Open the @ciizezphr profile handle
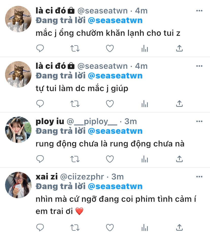210x234 pixels. 82,177
